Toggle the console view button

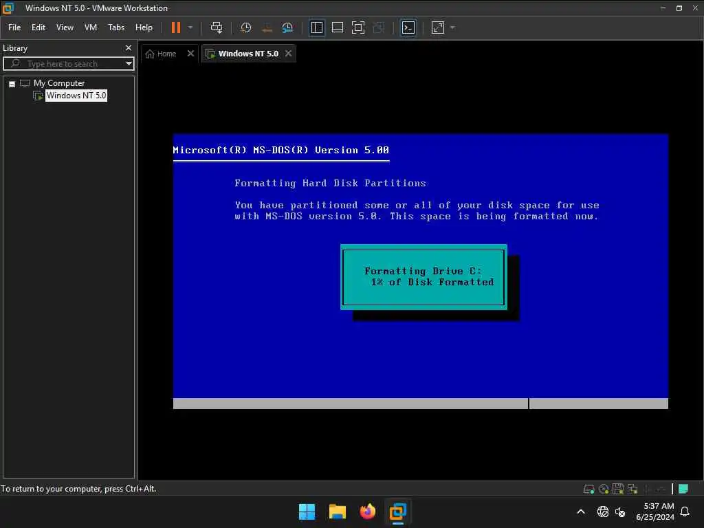pyautogui.click(x=408, y=27)
